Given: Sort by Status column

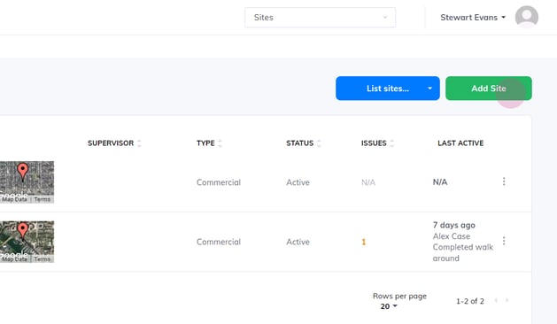Looking at the screenshot, I should 304,143.
